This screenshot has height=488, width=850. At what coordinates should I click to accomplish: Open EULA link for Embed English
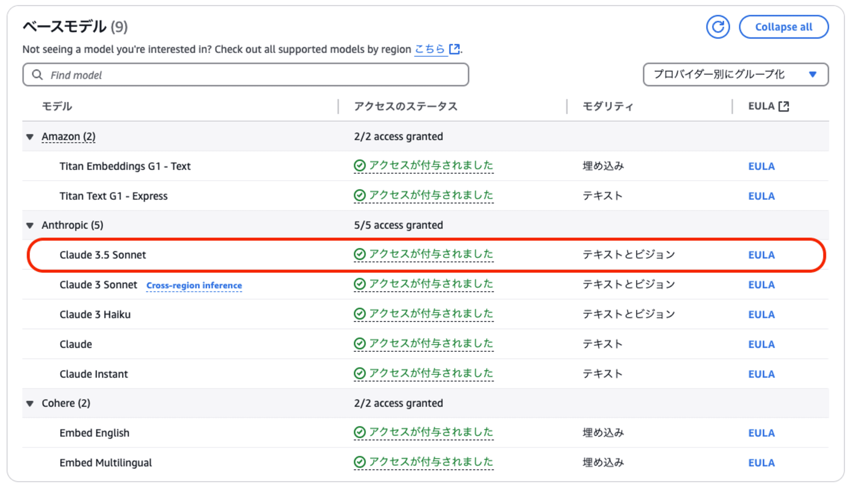761,433
